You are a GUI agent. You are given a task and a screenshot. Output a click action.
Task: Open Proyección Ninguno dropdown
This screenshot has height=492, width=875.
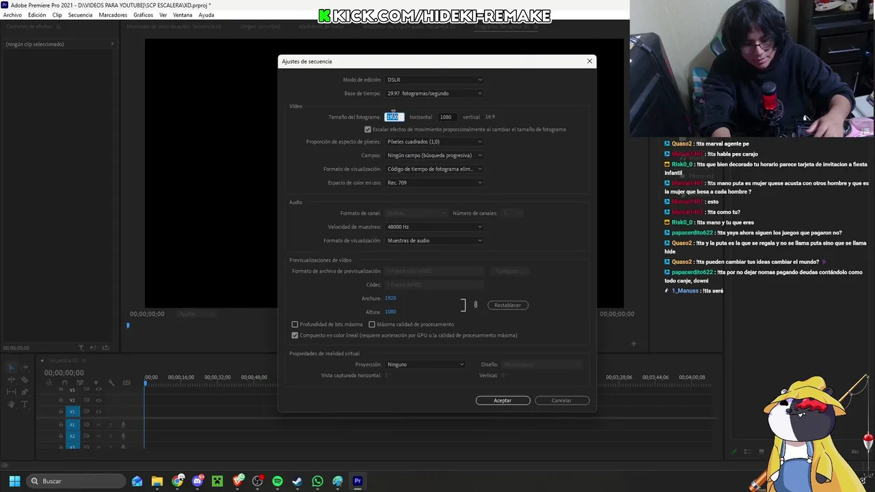click(425, 364)
